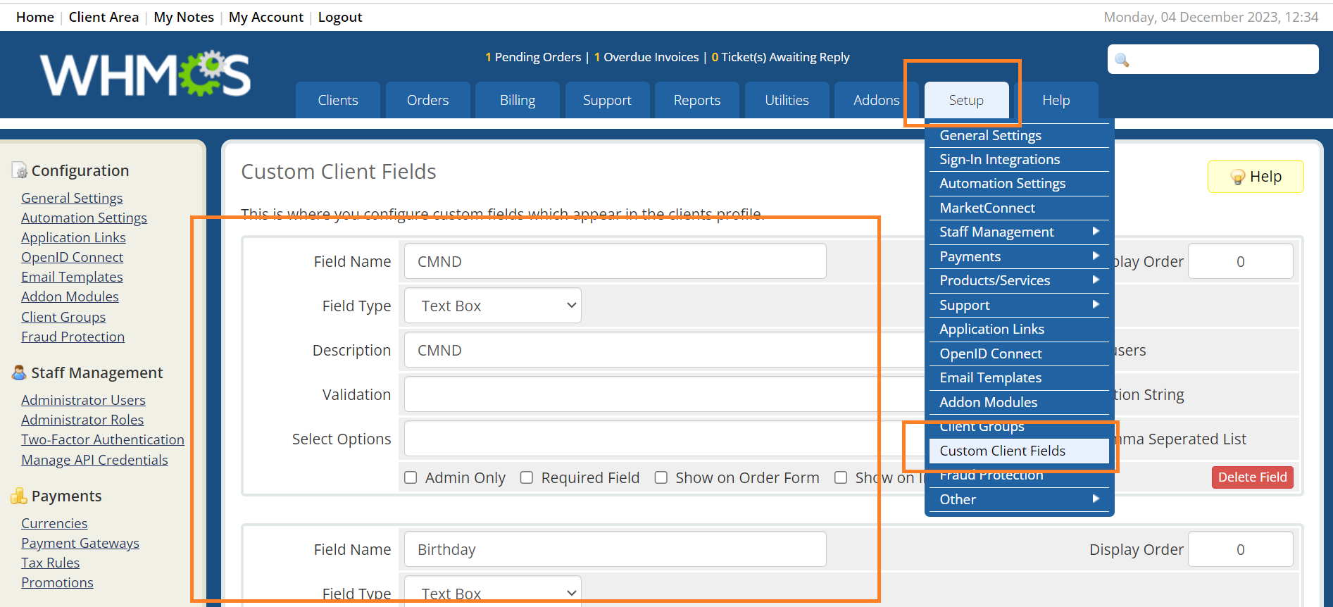Click the Logout link

click(x=340, y=17)
